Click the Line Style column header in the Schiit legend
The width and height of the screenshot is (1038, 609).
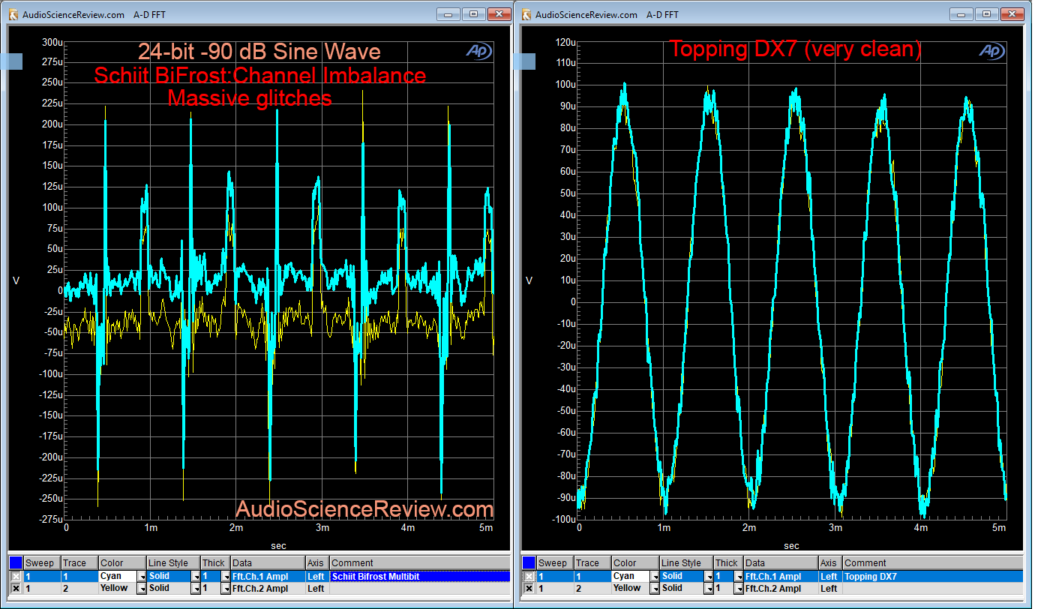173,562
